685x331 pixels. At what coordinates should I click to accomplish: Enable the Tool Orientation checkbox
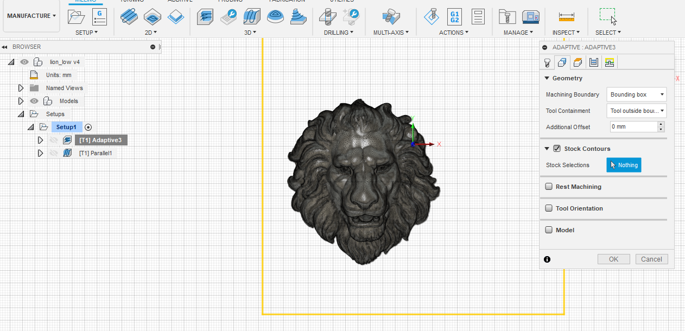549,208
